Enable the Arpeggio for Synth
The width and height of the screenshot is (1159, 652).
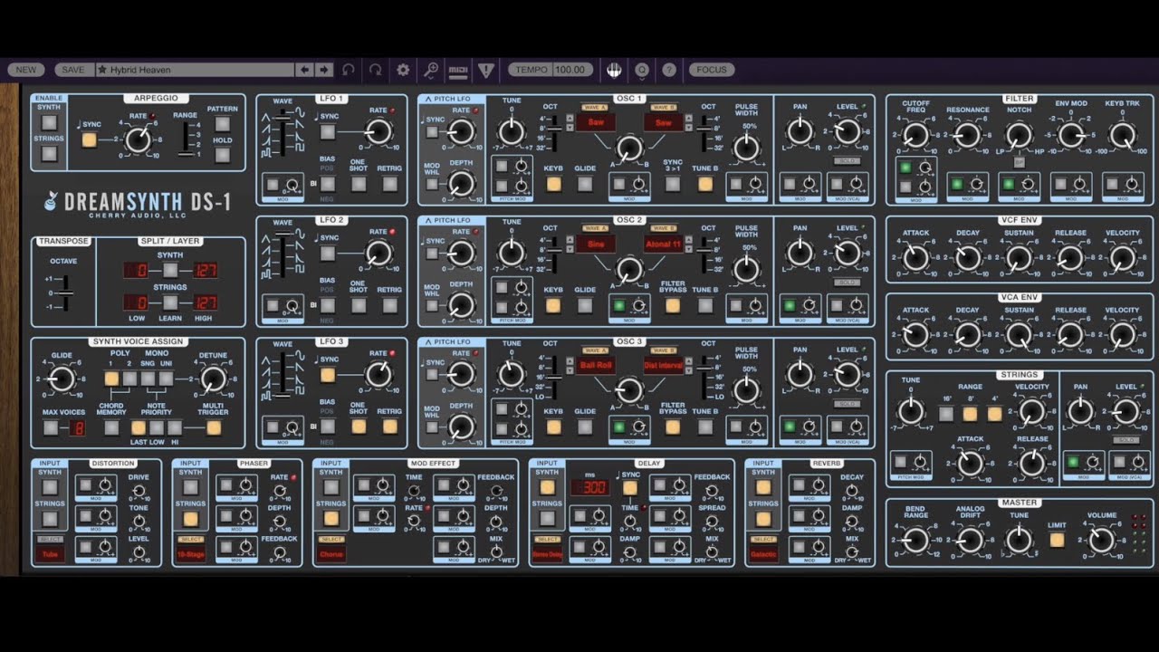49,122
